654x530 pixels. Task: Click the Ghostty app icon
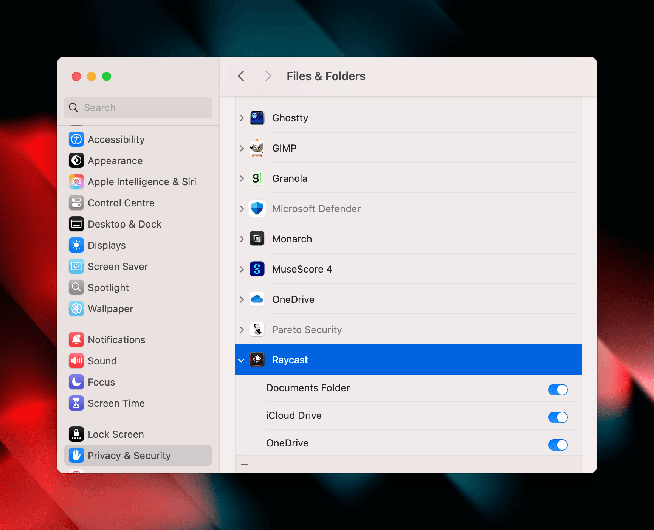[257, 118]
